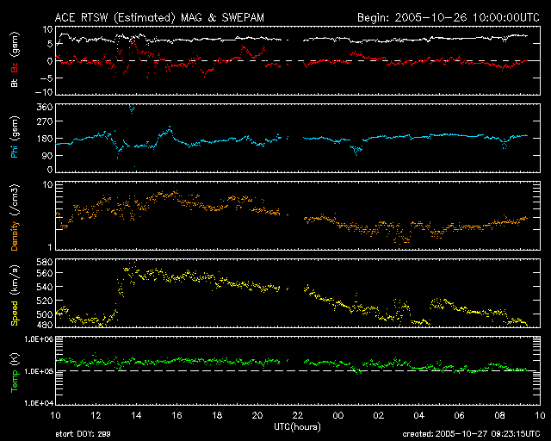The width and height of the screenshot is (551, 441).
Task: Click the '12' hour tick on the time axis
Action: (96, 415)
